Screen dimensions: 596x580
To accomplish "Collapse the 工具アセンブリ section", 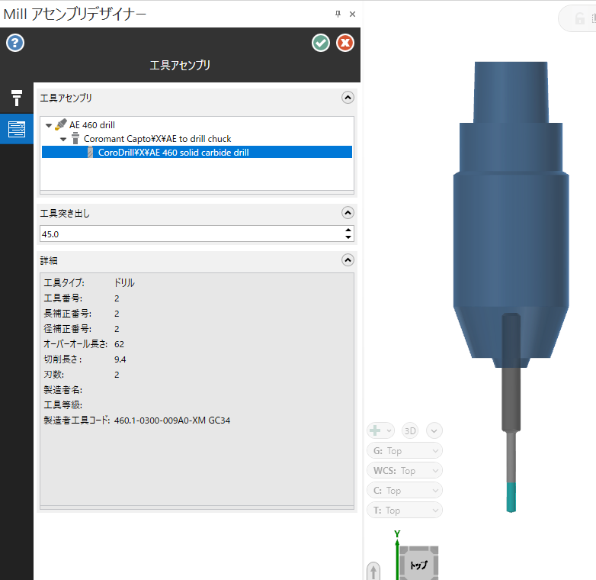I will point(348,98).
